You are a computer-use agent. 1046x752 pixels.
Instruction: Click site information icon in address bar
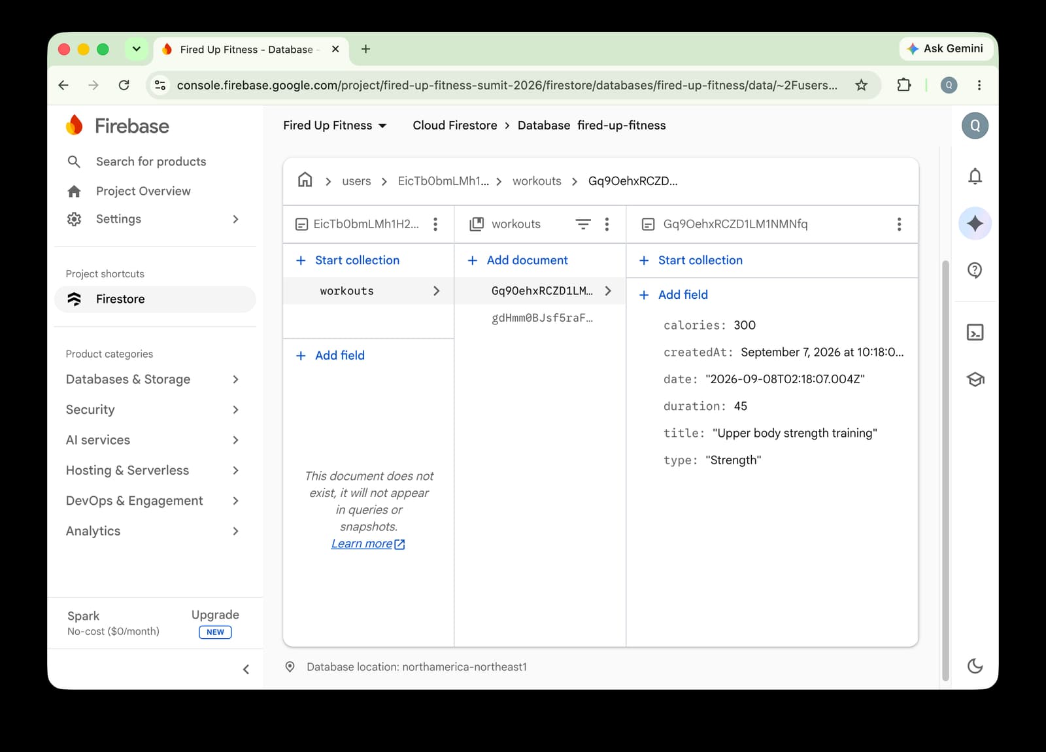pos(160,85)
